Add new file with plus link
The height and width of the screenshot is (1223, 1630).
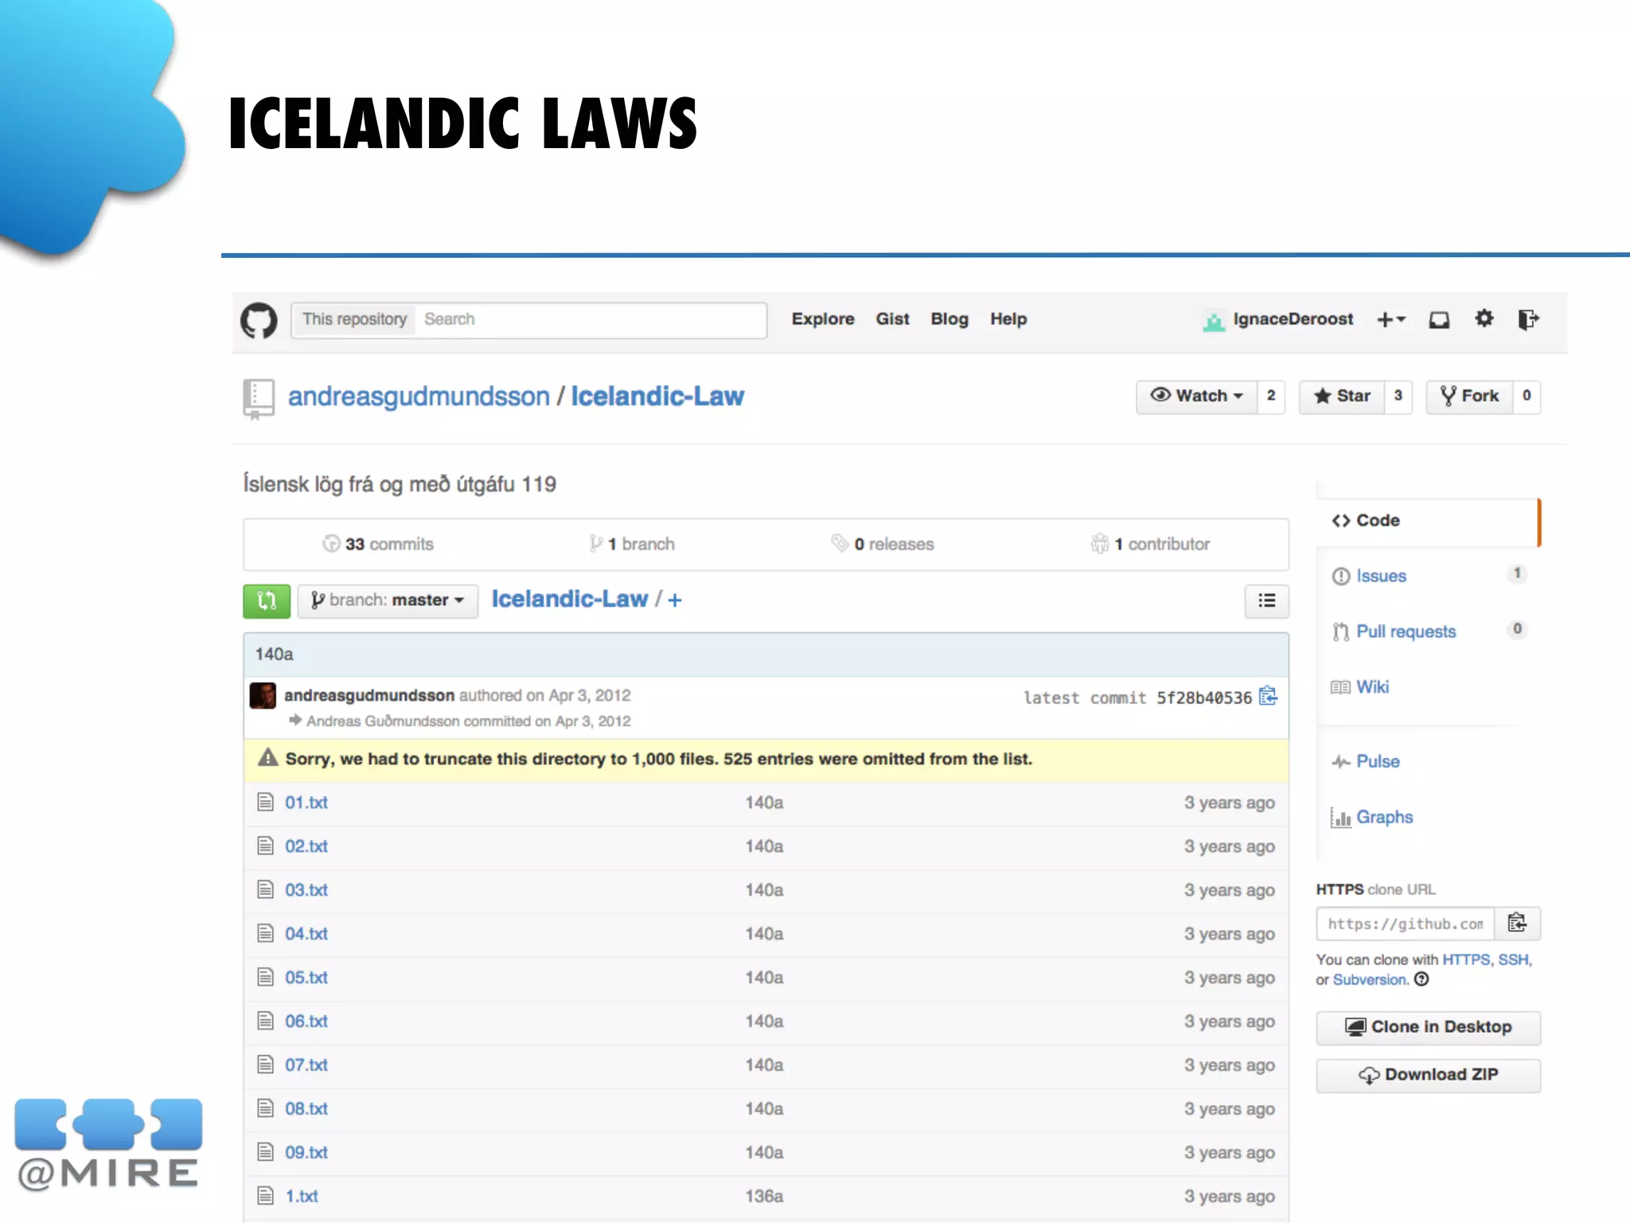coord(675,600)
